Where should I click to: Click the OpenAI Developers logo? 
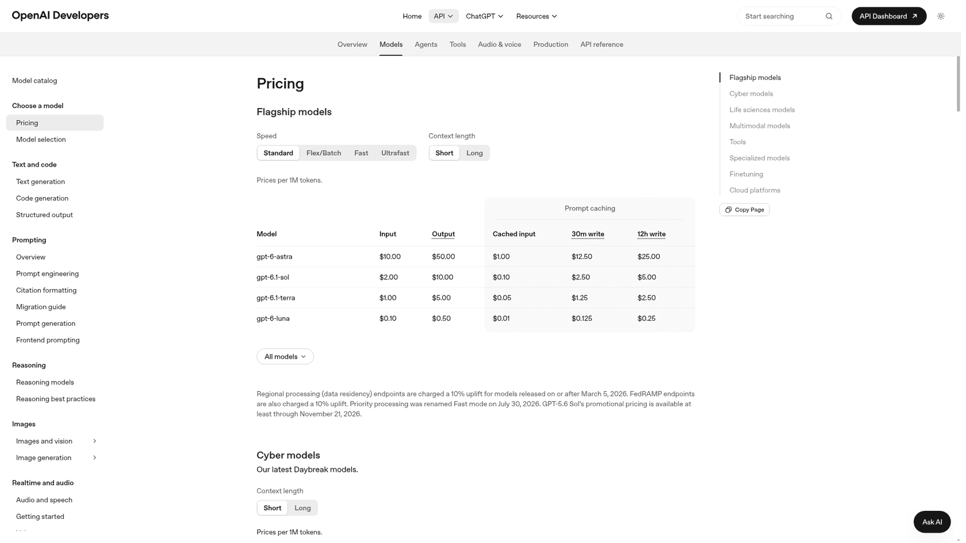tap(60, 16)
